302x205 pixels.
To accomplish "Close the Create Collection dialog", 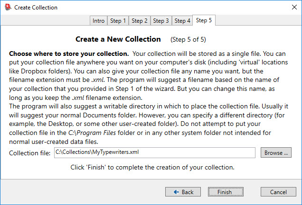I will pyautogui.click(x=291, y=7).
